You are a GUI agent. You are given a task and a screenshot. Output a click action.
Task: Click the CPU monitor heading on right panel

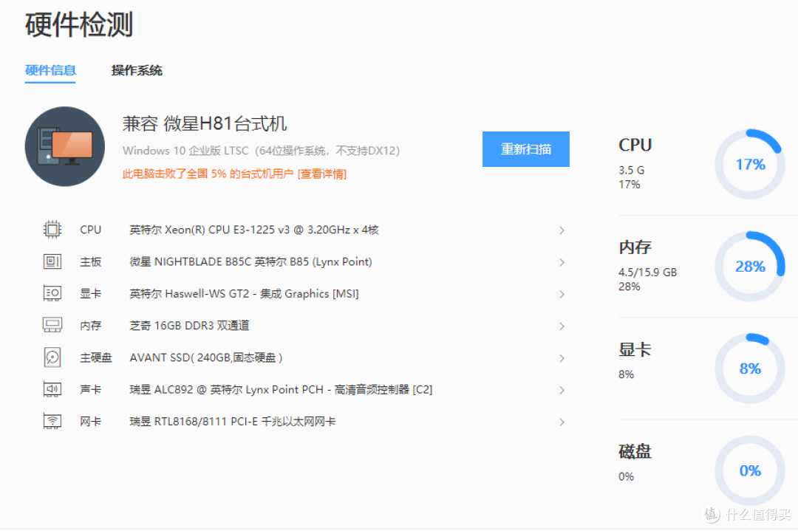click(635, 145)
